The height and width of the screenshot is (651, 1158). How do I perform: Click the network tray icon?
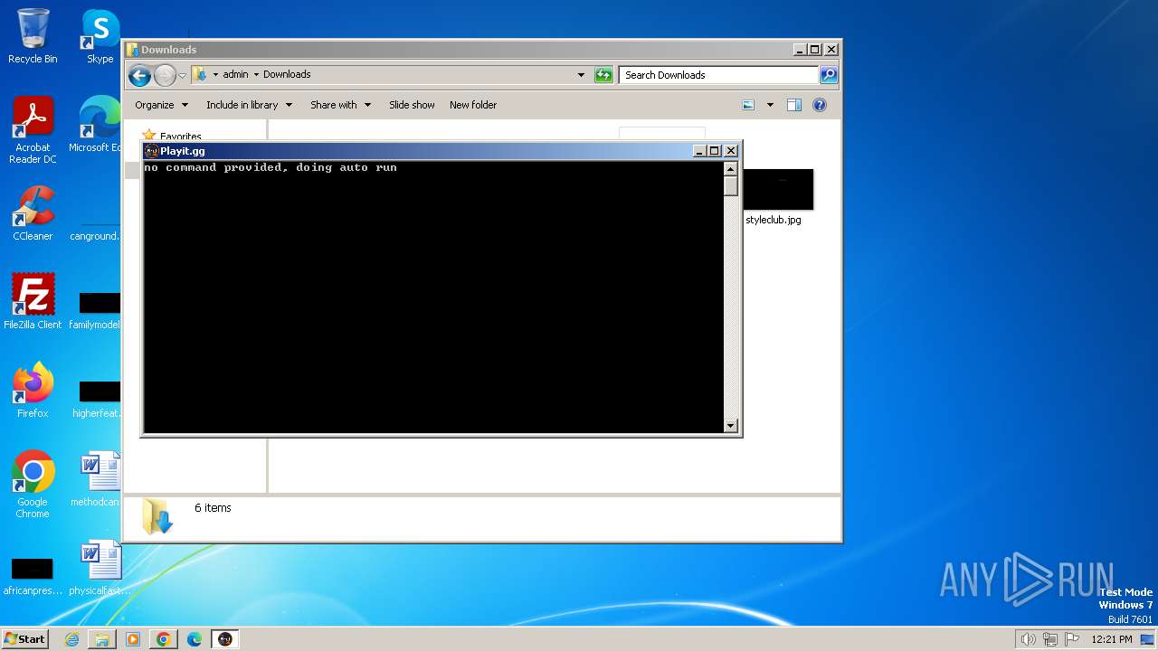pyautogui.click(x=1050, y=639)
